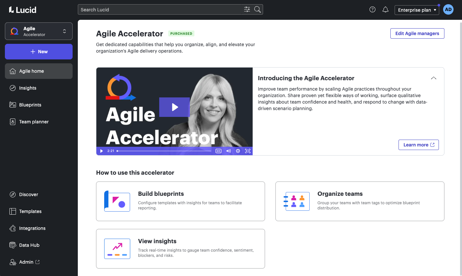Screen dimensions: 462x276
Task: Switch workspace via Agile Accelerator selector
Action: tap(39, 31)
